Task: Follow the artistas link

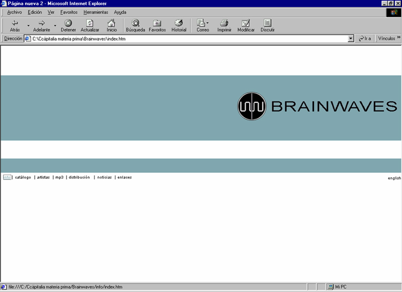Action: coord(43,177)
